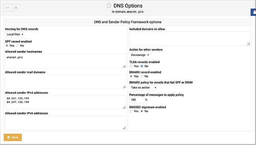Click the Allowed sender IPv4 addresses textarea
The image size is (256, 145).
click(65, 102)
